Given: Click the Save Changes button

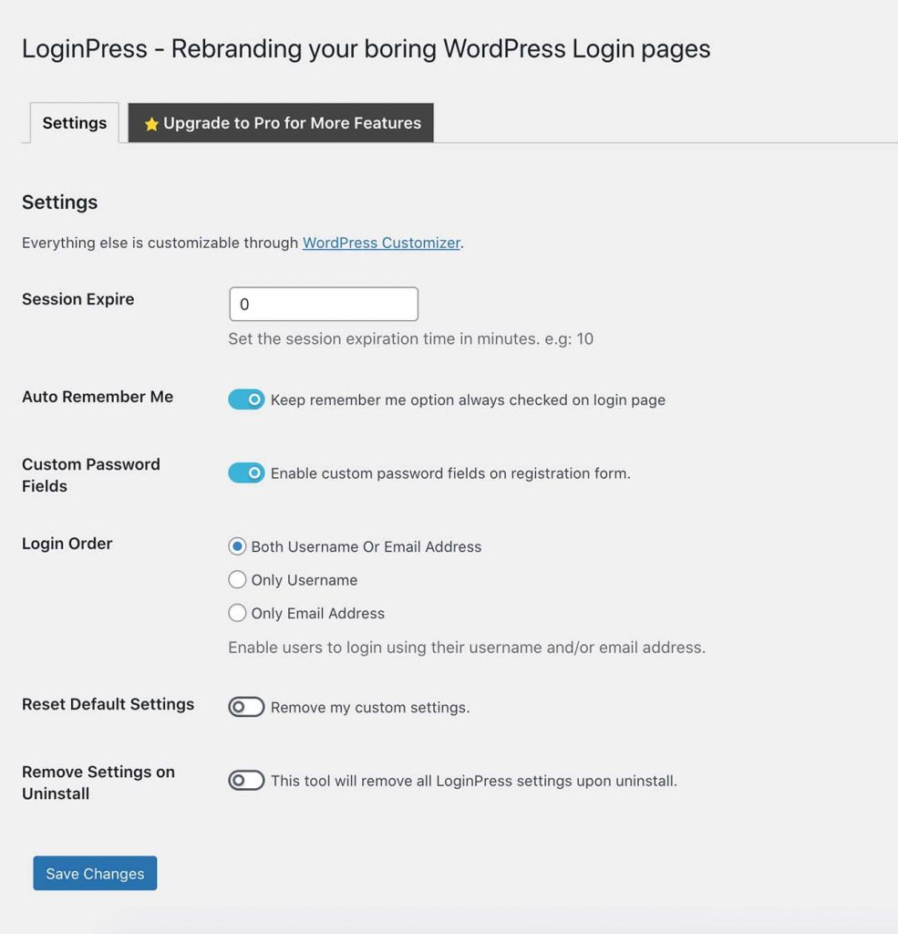Looking at the screenshot, I should point(96,873).
